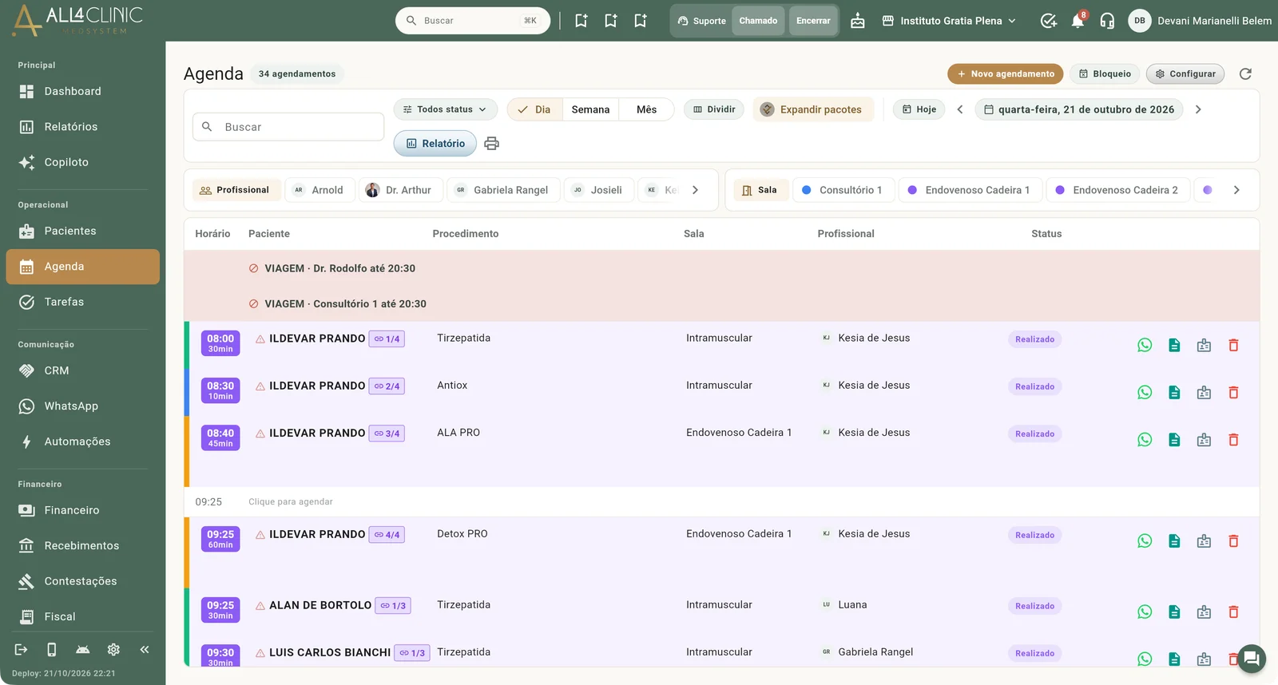This screenshot has width=1278, height=685.
Task: Click the Configurar button
Action: tap(1185, 73)
